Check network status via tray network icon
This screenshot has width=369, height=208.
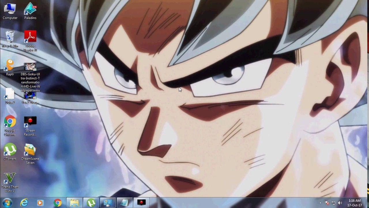click(x=334, y=203)
